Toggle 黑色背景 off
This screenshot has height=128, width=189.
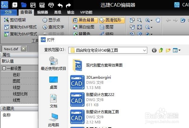85,20
